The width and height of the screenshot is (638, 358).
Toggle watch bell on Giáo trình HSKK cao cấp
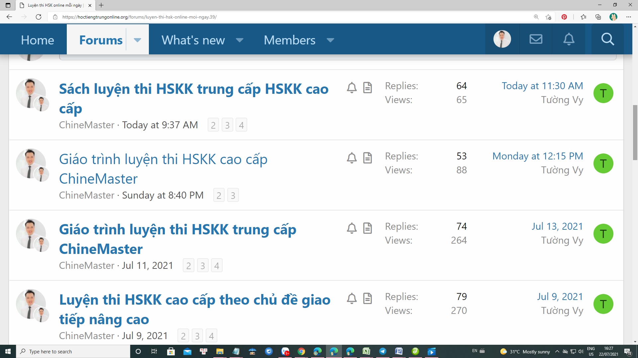pos(352,158)
